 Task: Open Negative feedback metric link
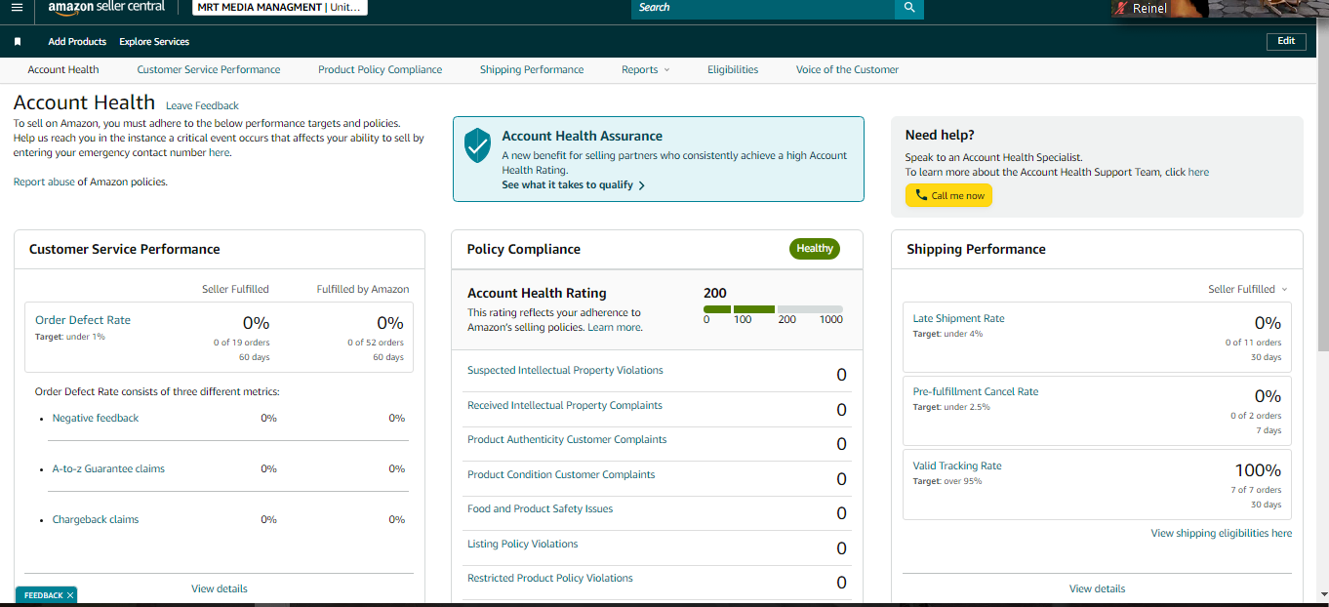[x=96, y=419]
